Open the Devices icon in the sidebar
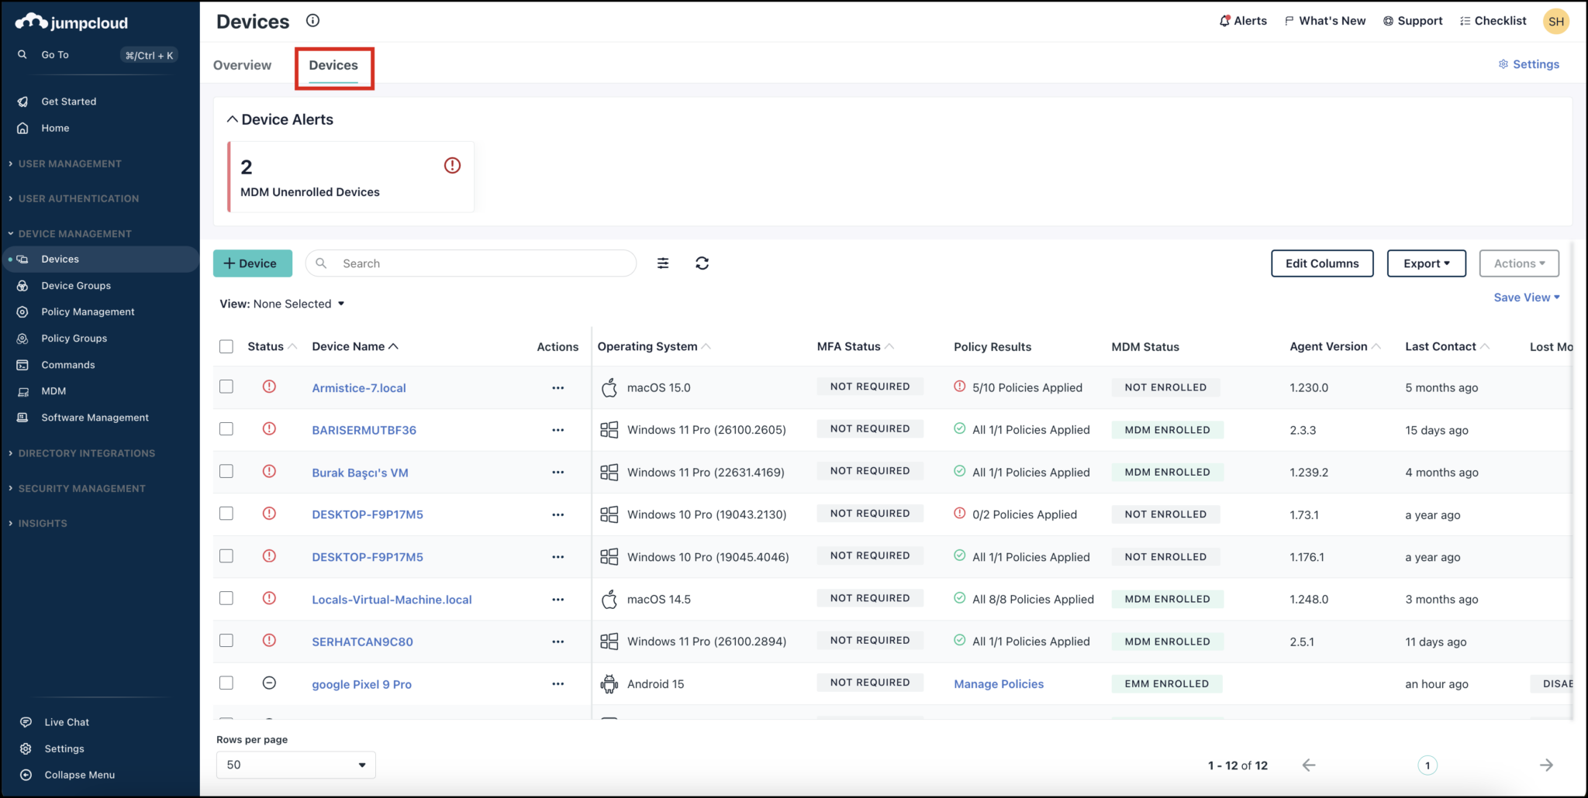The width and height of the screenshot is (1588, 798). coord(24,259)
